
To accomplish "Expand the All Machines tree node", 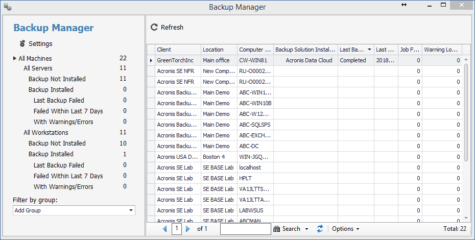I will [15, 59].
